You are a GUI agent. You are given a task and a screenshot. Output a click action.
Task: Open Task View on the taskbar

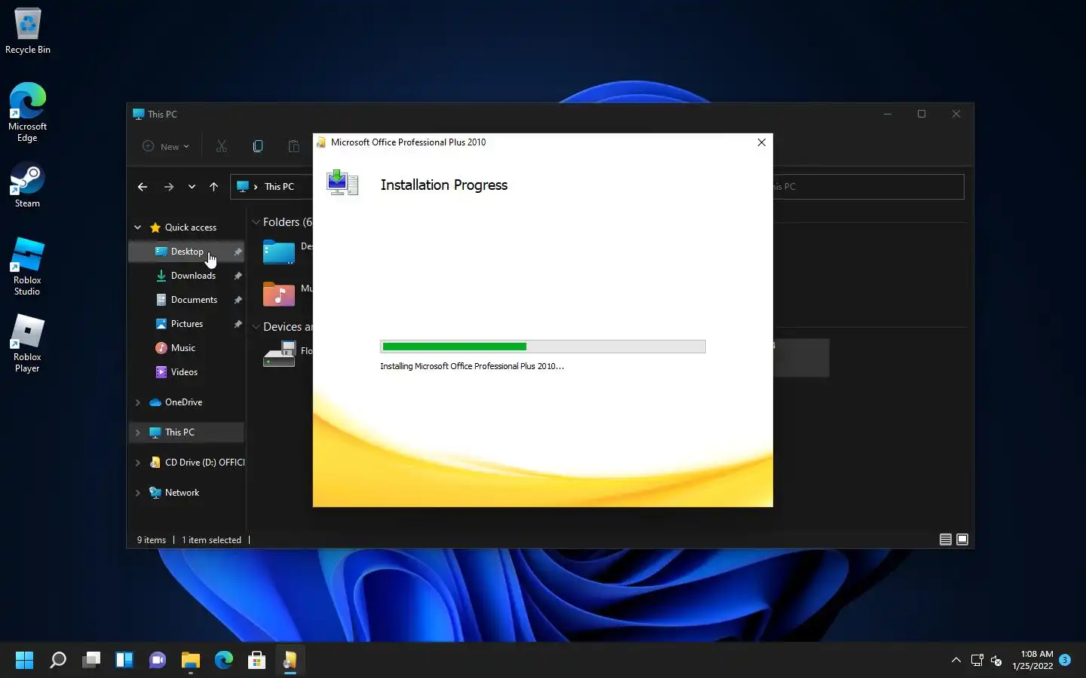pyautogui.click(x=91, y=661)
